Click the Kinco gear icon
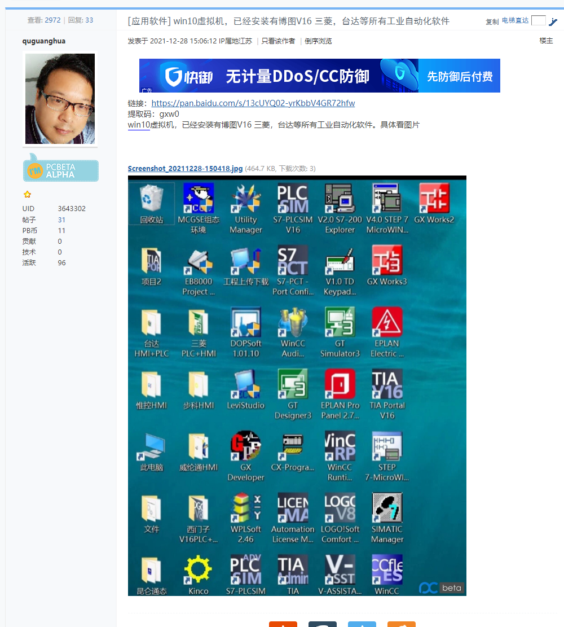Screen dimensions: 564x627 pos(198,570)
